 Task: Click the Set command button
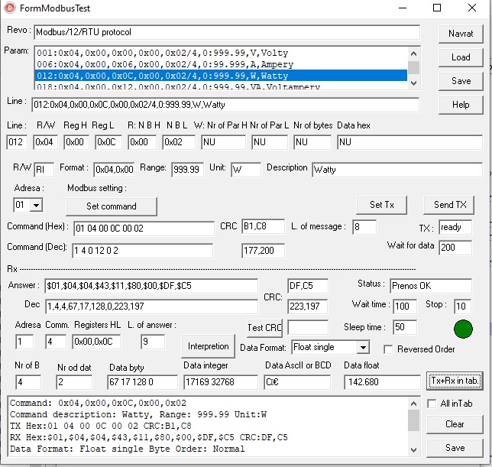coord(112,206)
